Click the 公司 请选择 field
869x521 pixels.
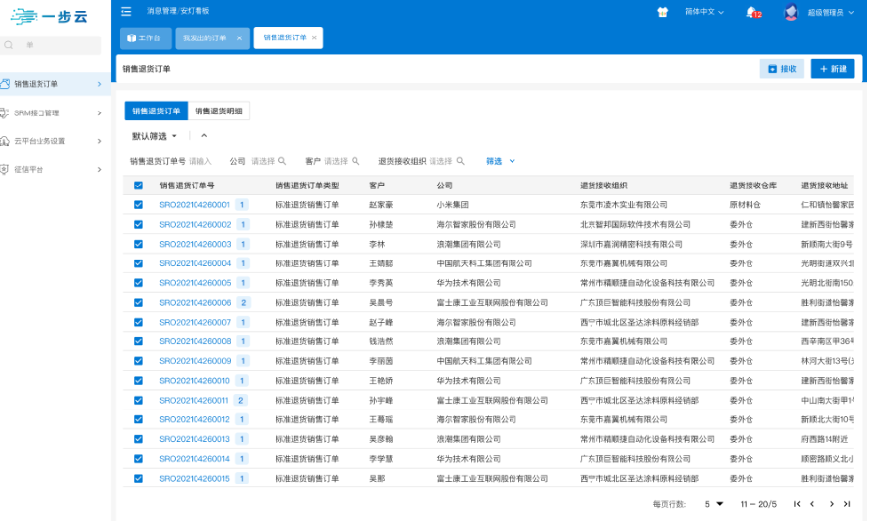[x=263, y=161]
